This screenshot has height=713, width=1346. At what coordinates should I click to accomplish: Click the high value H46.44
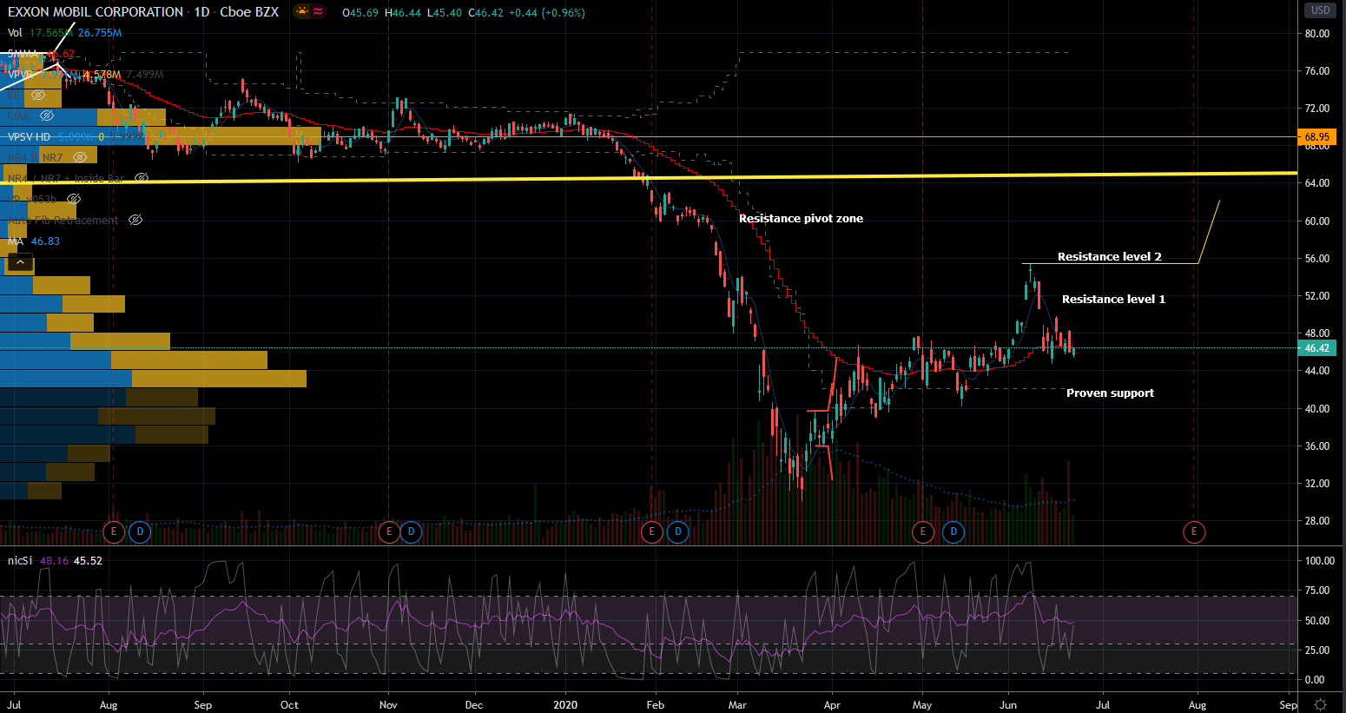(x=403, y=13)
